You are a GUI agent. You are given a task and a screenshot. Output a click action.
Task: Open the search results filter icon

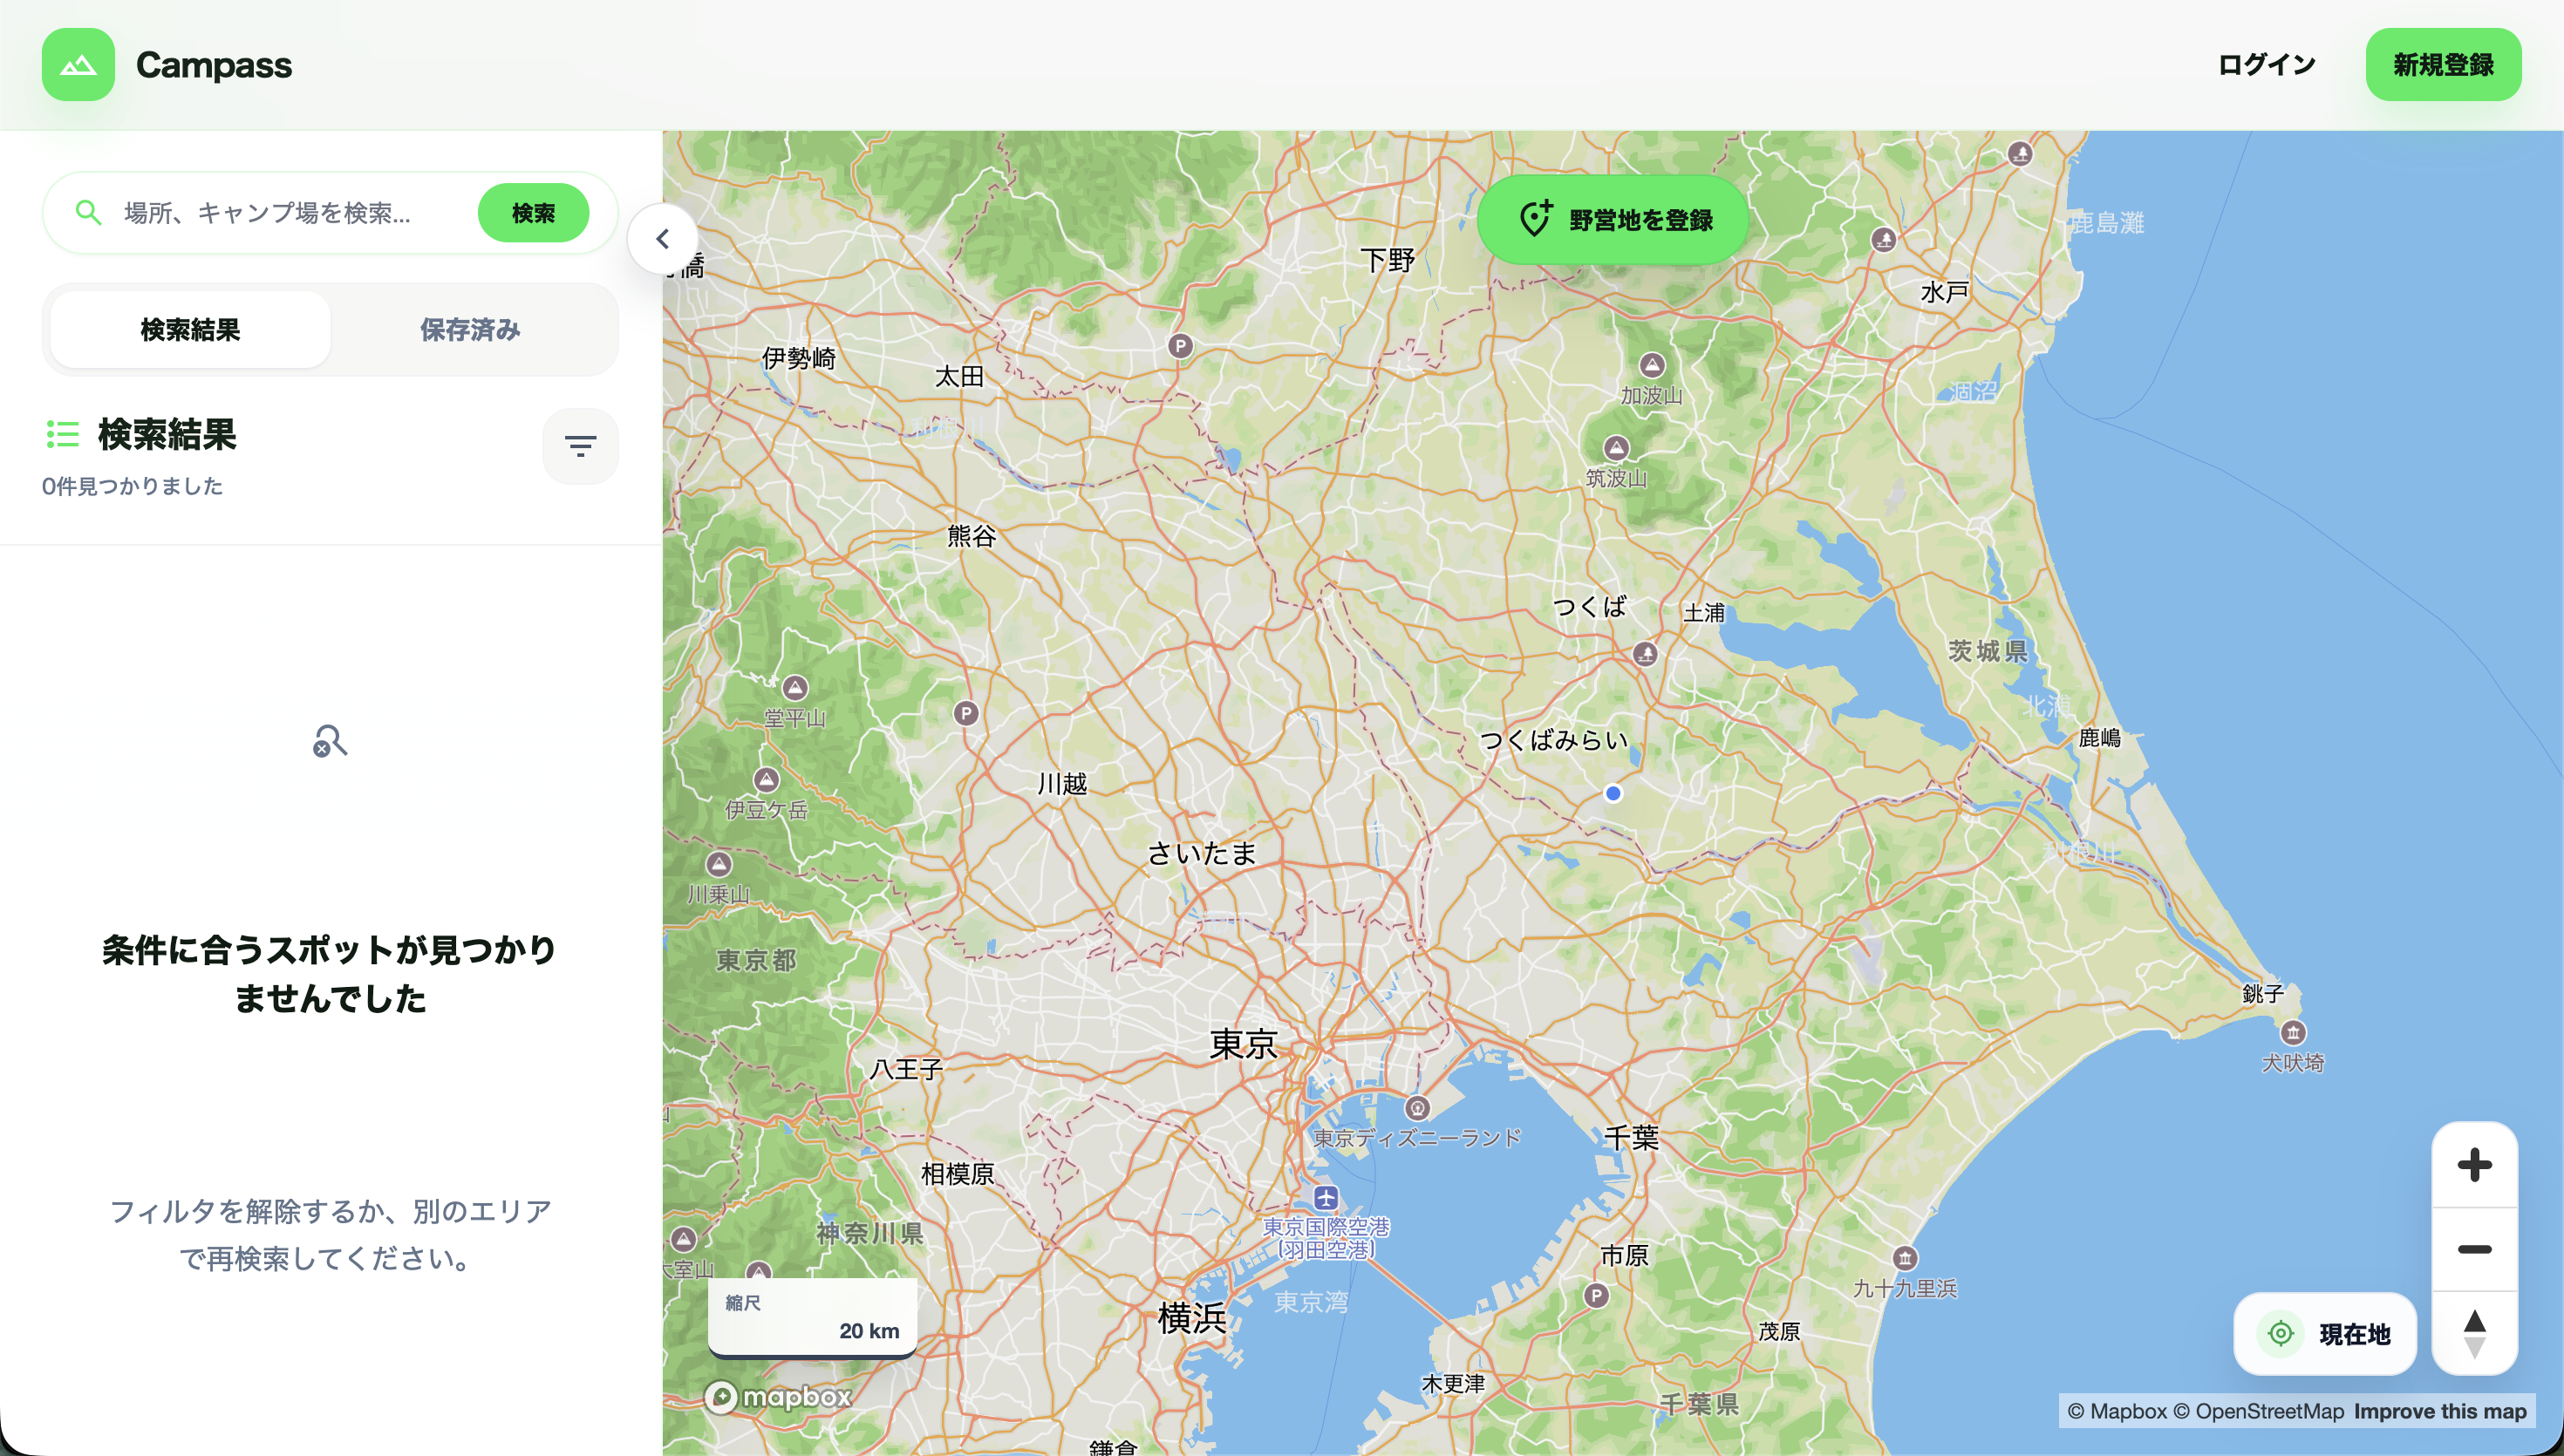pyautogui.click(x=580, y=446)
